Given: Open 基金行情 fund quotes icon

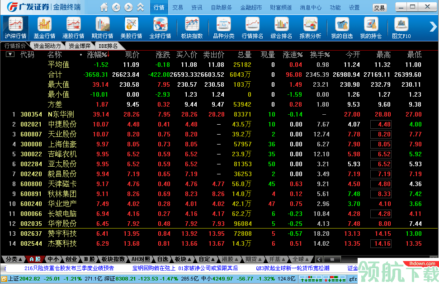Looking at the screenshot, I should pos(44,28).
